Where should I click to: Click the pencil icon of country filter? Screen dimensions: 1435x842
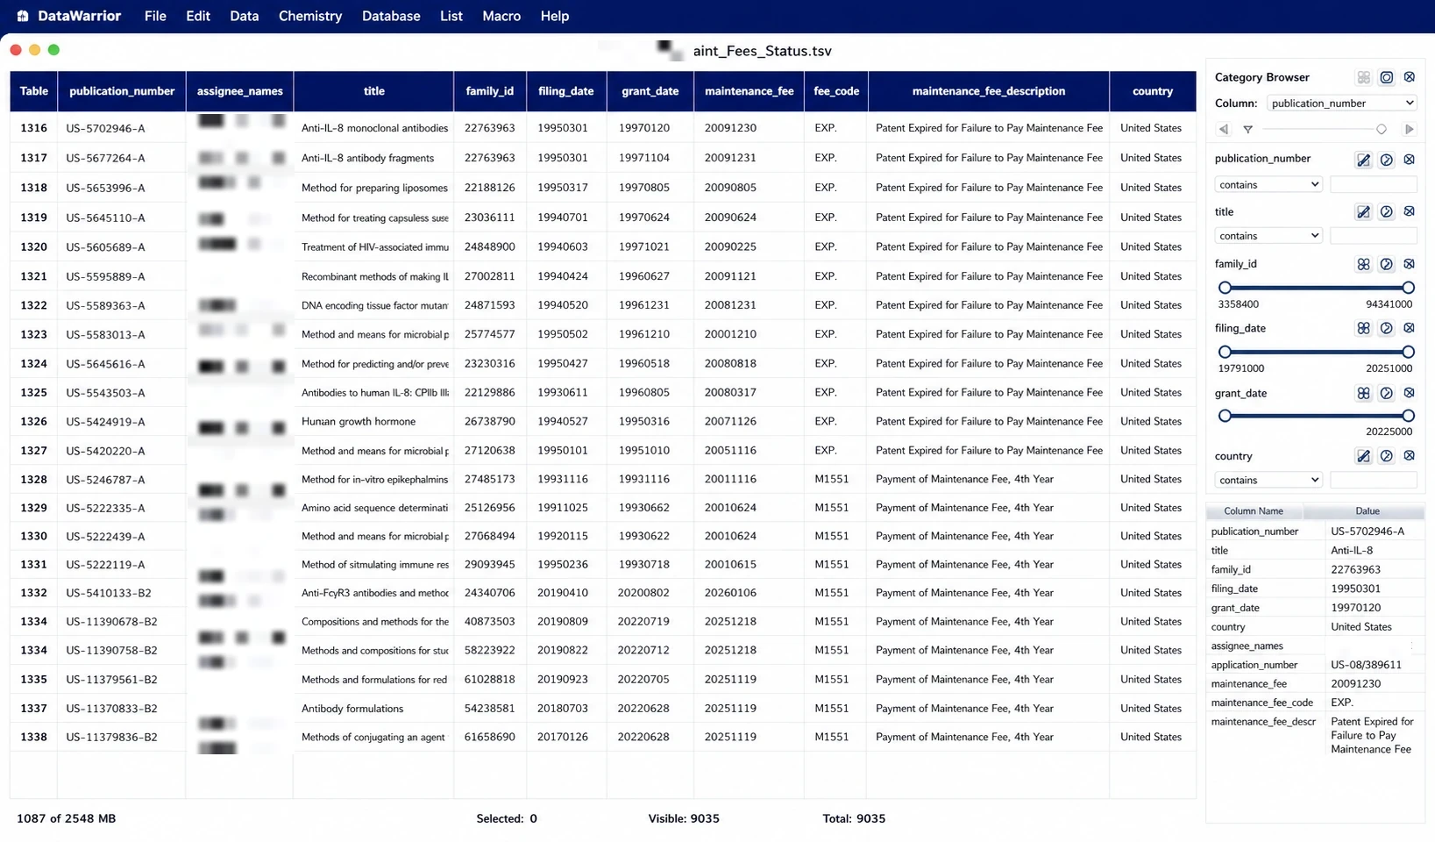1363,456
